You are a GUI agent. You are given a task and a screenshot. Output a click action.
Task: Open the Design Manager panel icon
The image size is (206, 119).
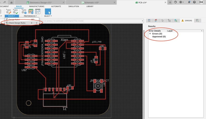point(169,20)
